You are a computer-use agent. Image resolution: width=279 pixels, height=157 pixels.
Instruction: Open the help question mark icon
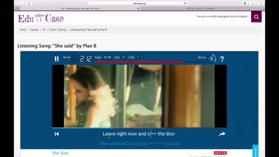tap(222, 59)
